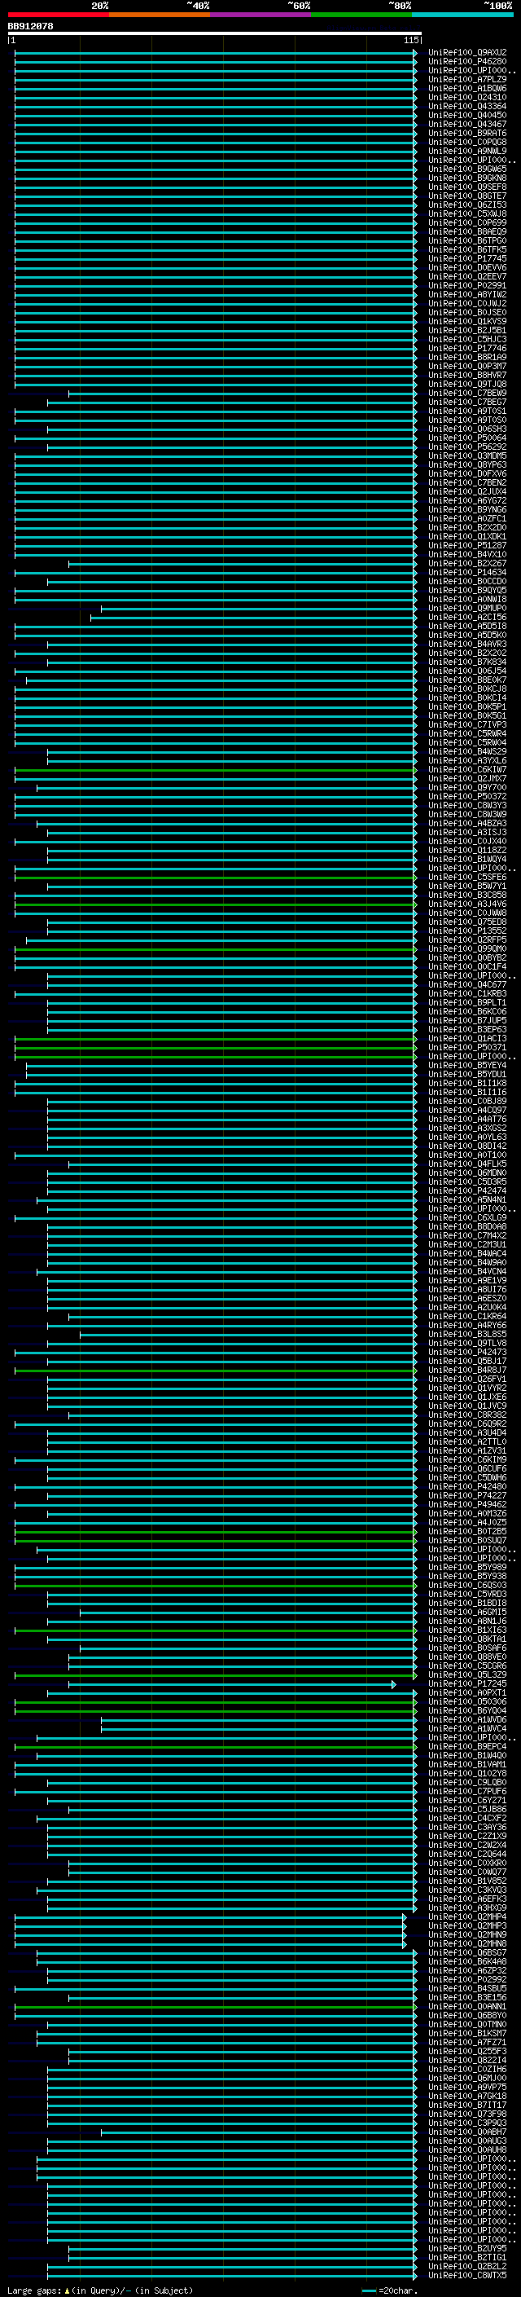This screenshot has height=2297, width=521.
Task: Select hit label UniRef100_C5SFE6
Action: (x=467, y=878)
